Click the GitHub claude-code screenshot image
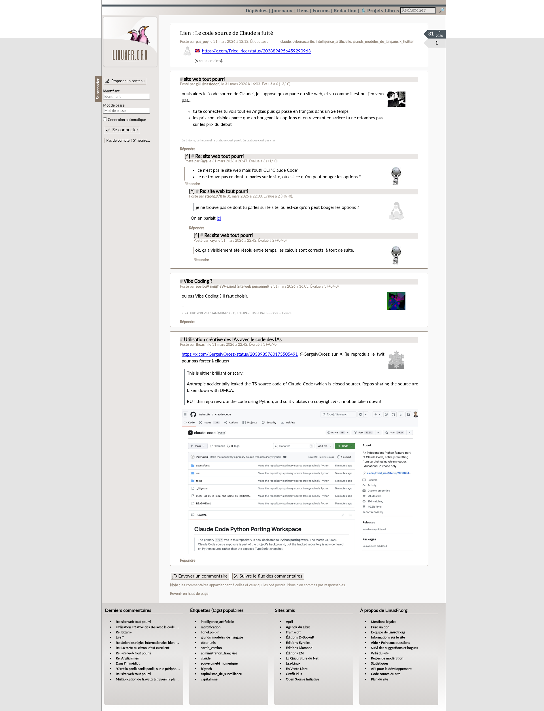 (x=299, y=482)
